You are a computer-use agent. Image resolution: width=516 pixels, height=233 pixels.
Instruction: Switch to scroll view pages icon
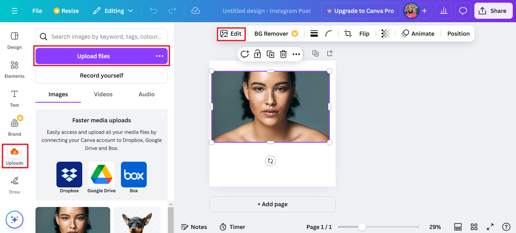point(458,227)
